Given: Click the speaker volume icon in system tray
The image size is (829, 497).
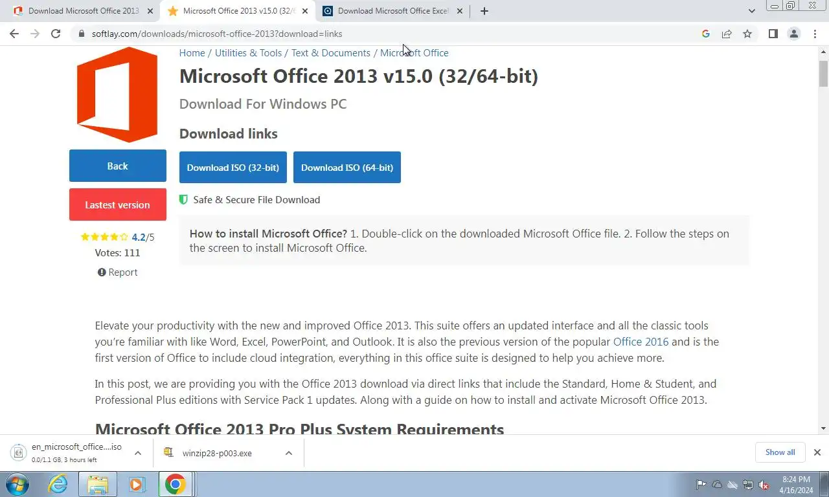Looking at the screenshot, I should pos(764,485).
